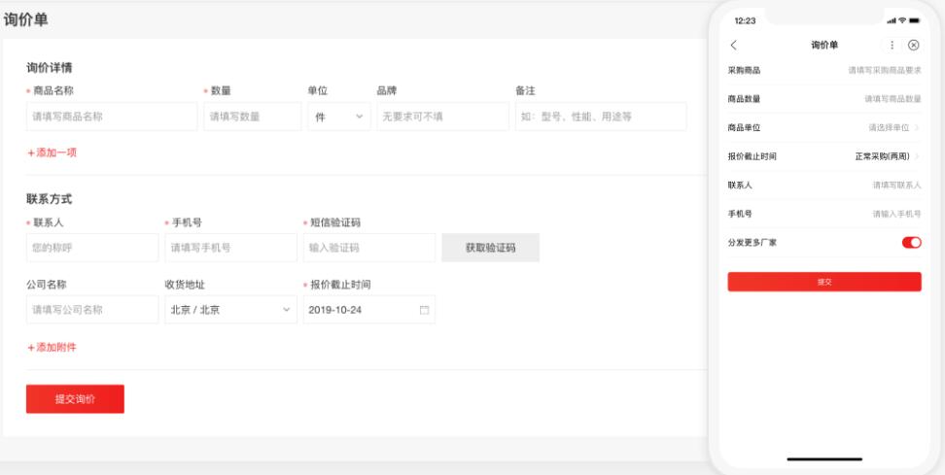
Task: Click the +添加附件 link
Action: click(x=51, y=347)
